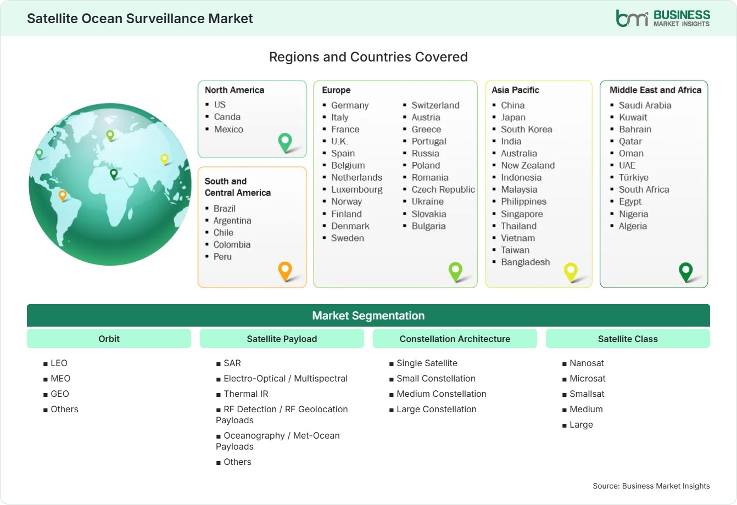Click Brazil in the list
737x505 pixels.
(x=225, y=209)
